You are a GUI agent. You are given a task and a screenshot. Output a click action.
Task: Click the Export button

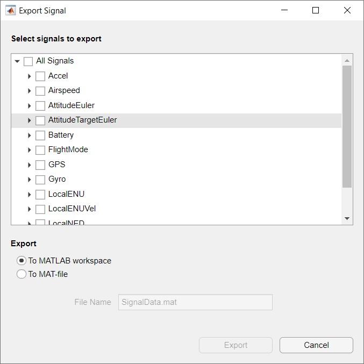coord(235,345)
